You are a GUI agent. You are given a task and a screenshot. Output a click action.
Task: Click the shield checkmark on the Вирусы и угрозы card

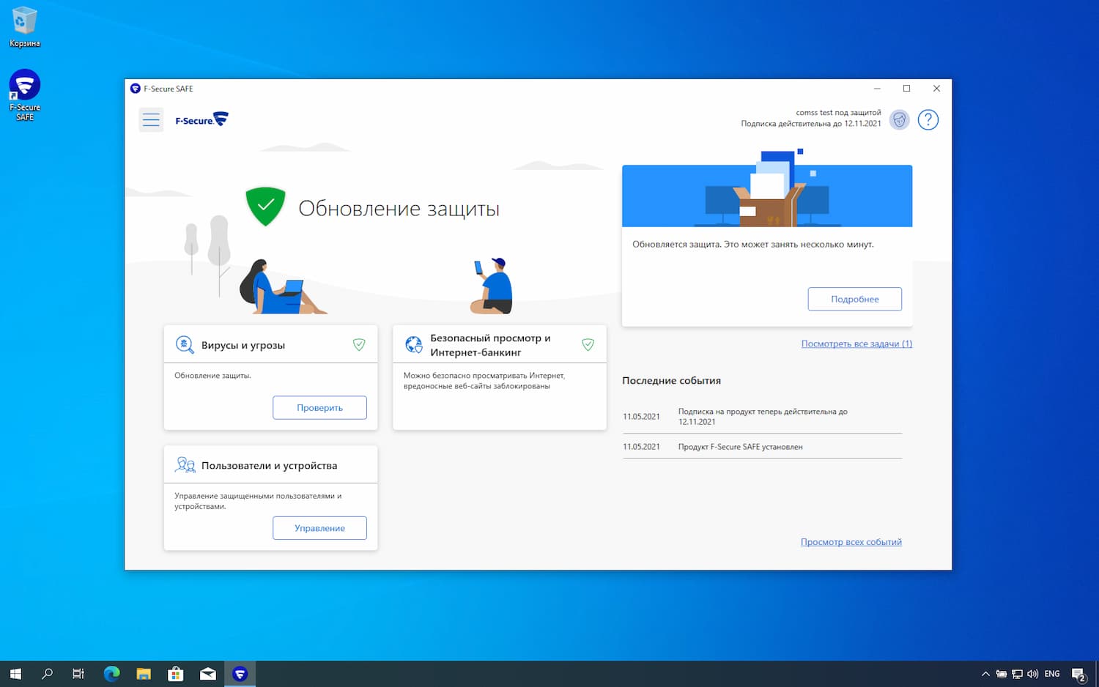click(359, 344)
